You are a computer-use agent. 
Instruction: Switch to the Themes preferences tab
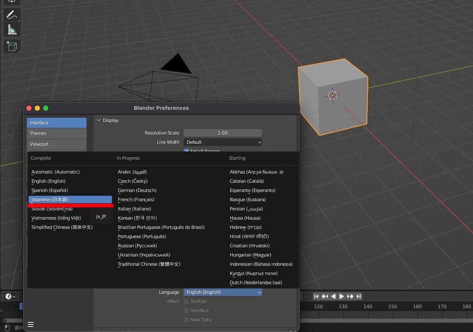pos(57,133)
